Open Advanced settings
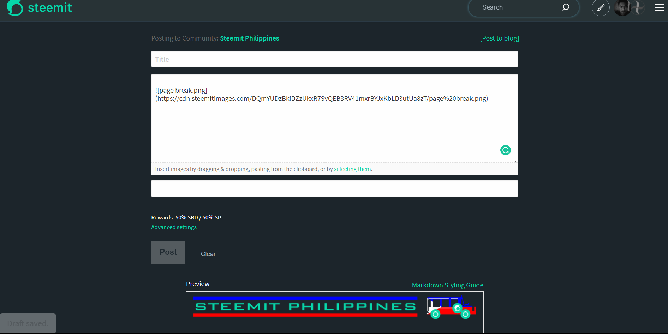The width and height of the screenshot is (668, 334). click(174, 227)
